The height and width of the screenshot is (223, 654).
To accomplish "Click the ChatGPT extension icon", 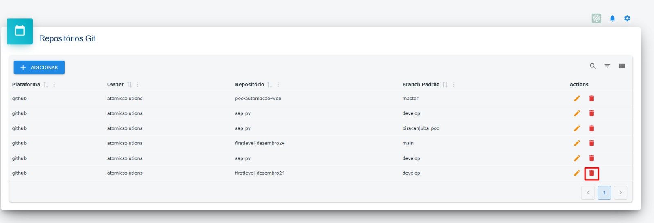I will (x=596, y=18).
